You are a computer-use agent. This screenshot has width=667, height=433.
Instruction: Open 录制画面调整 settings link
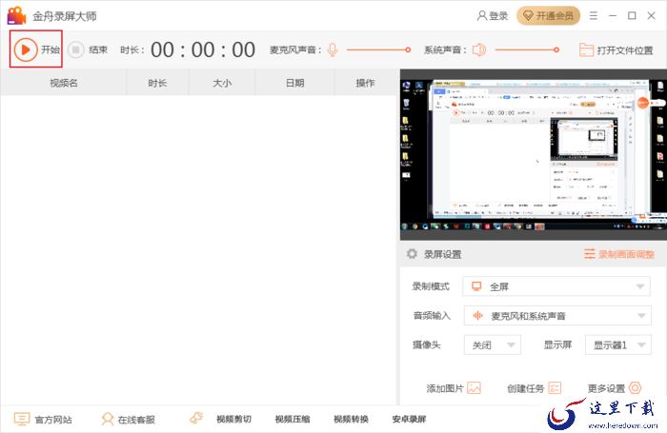point(619,254)
